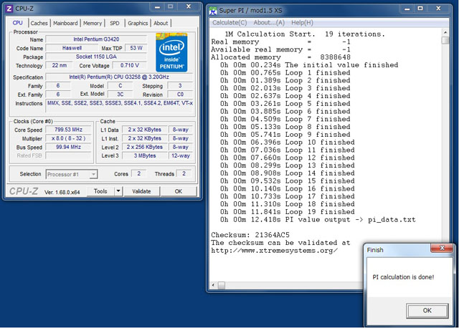This screenshot has width=459, height=328.
Task: Click the Ext. Model value '3C'
Action: 120,95
